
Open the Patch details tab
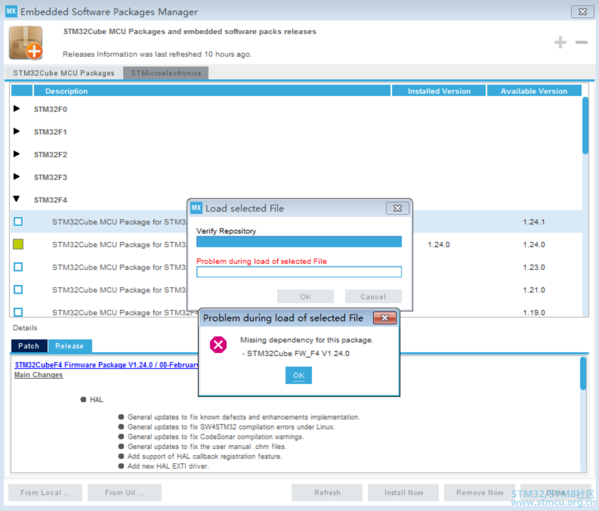[x=29, y=346]
